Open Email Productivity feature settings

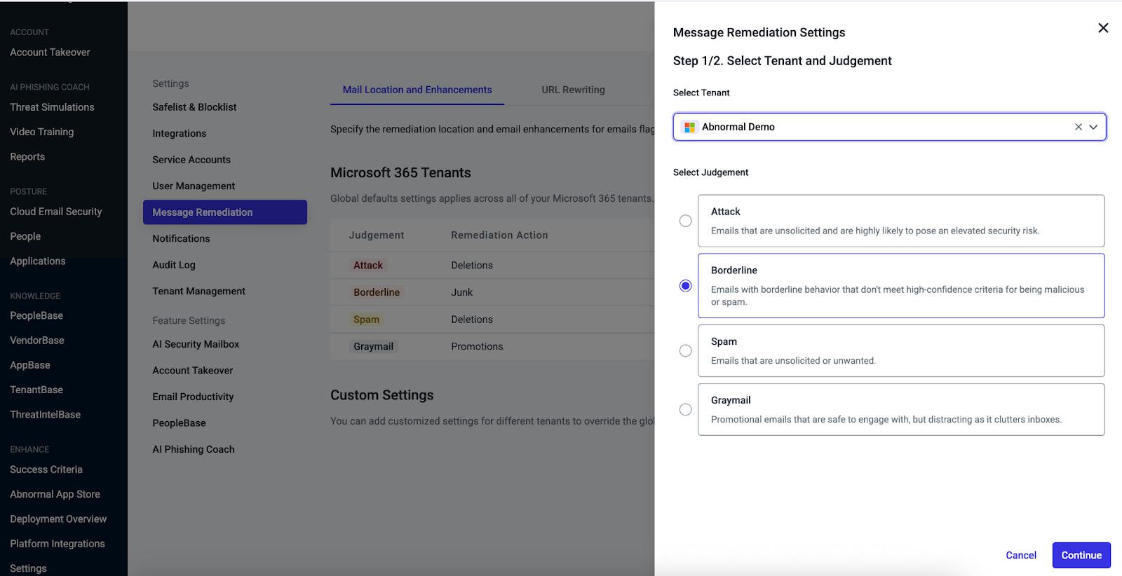pyautogui.click(x=193, y=397)
